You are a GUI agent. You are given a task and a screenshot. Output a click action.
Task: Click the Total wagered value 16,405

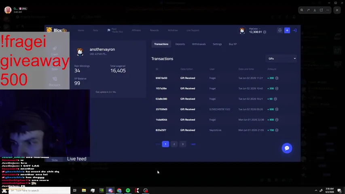click(118, 71)
